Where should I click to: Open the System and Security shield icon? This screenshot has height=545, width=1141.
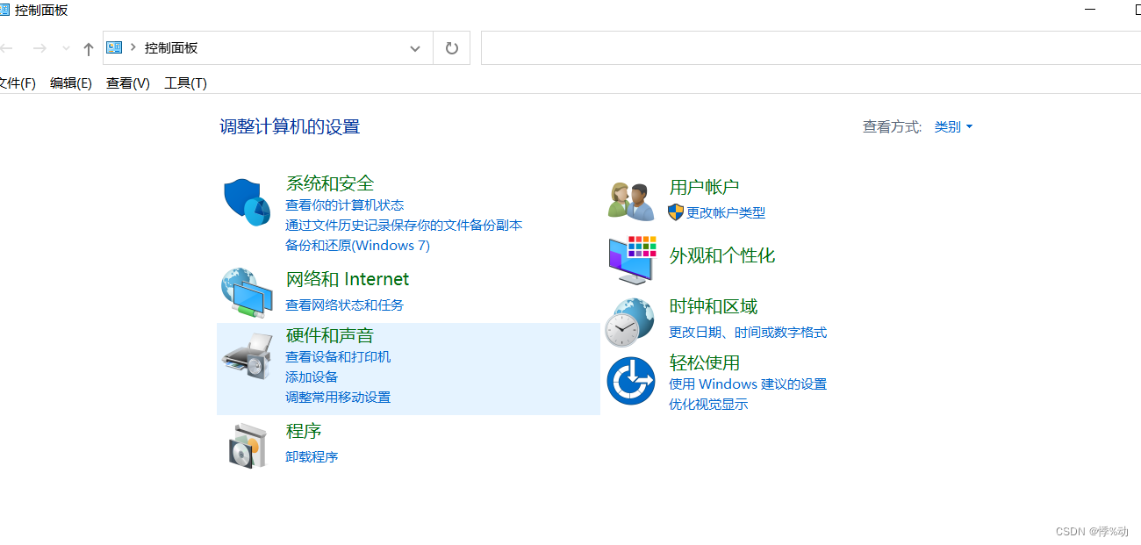click(x=247, y=202)
